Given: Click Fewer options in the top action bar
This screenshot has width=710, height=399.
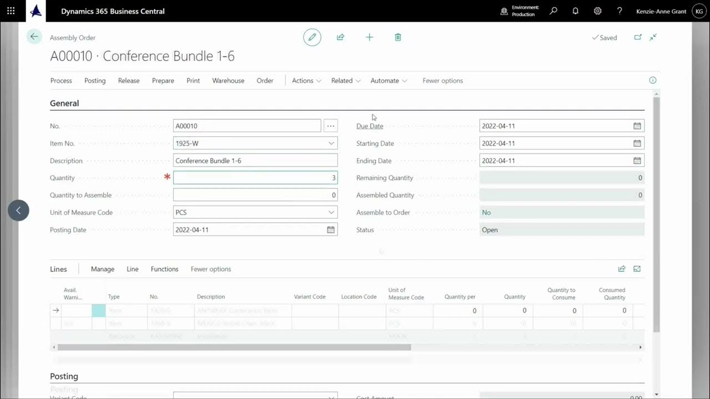Looking at the screenshot, I should pyautogui.click(x=443, y=80).
